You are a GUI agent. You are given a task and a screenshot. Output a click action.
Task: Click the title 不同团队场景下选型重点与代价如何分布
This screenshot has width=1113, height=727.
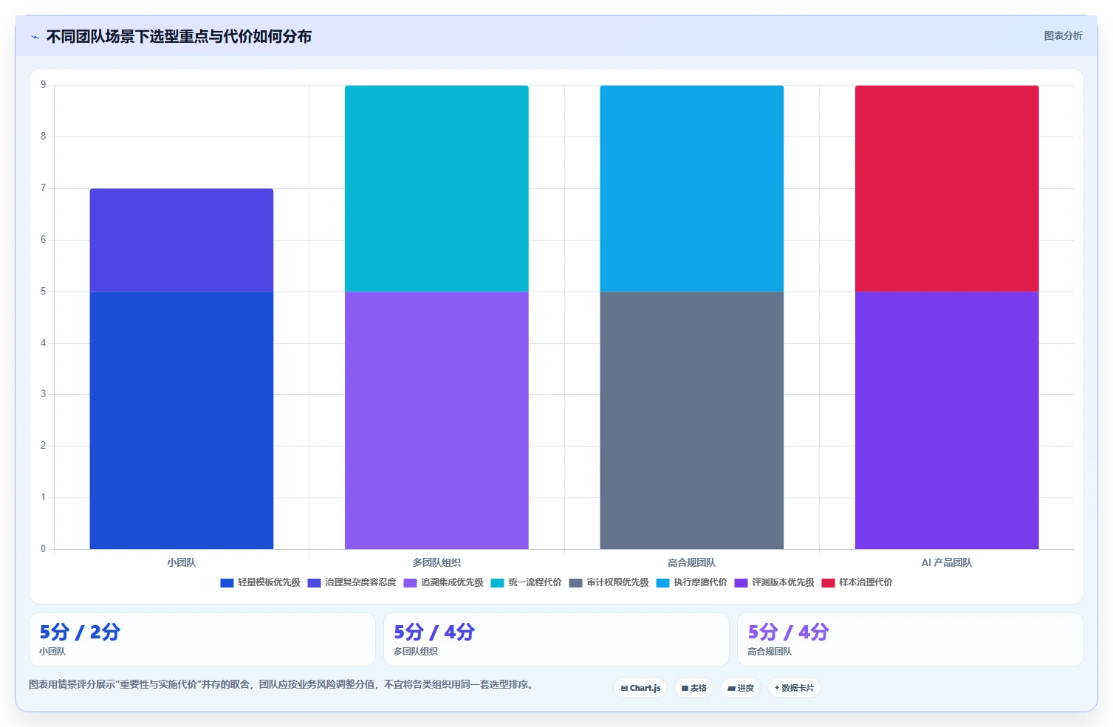pos(179,36)
